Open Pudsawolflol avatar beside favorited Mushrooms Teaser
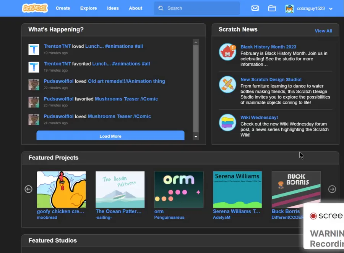The width and height of the screenshot is (344, 253). click(34, 102)
